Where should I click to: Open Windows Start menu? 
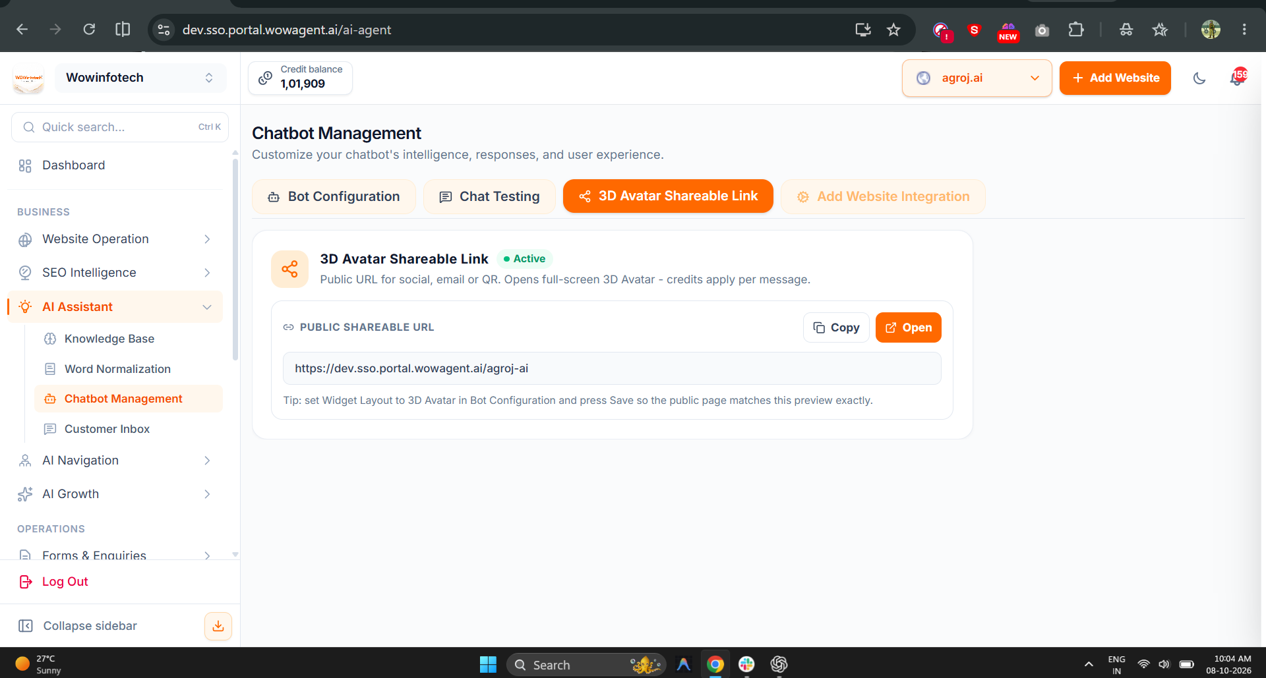[488, 664]
